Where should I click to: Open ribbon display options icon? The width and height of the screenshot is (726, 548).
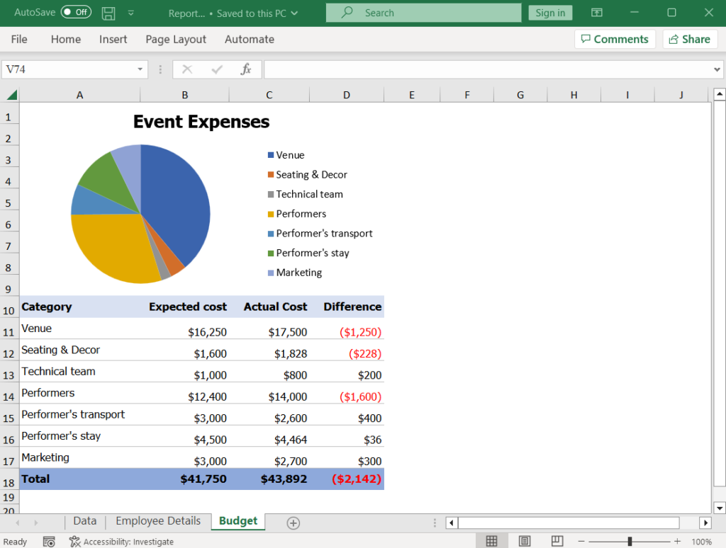click(596, 13)
